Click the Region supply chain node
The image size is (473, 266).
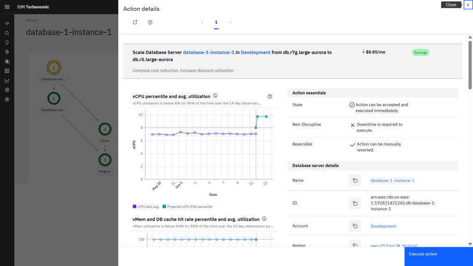tap(105, 160)
